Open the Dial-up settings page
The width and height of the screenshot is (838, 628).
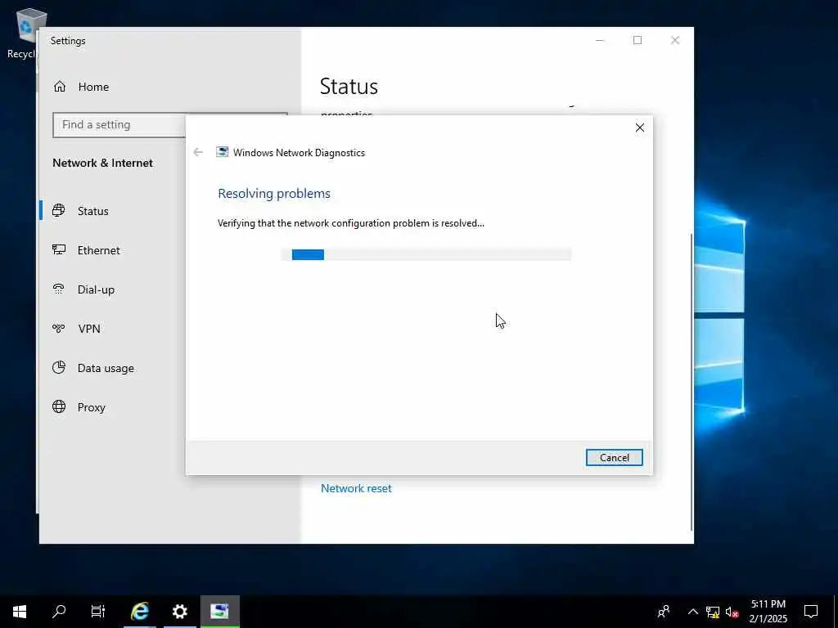tap(96, 289)
